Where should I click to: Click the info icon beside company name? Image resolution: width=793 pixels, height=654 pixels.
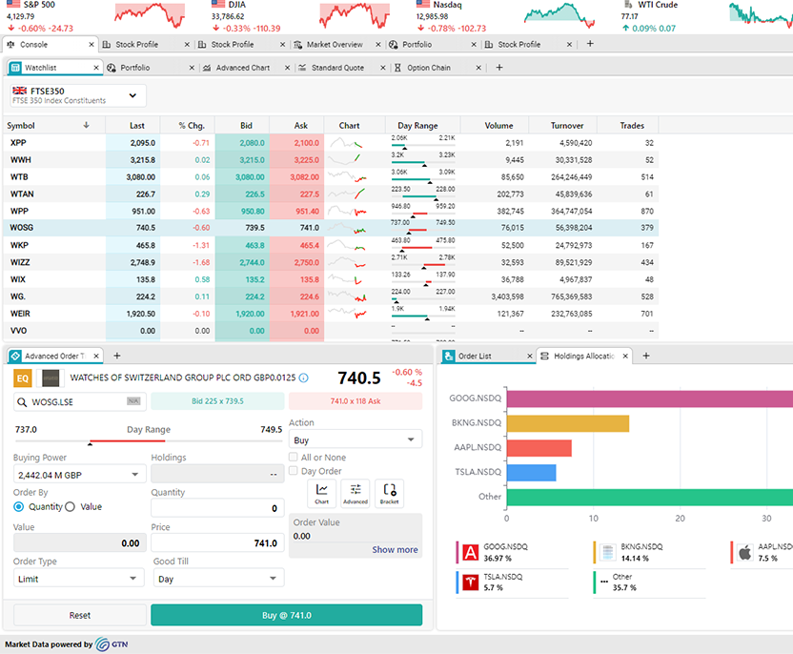[x=303, y=378]
